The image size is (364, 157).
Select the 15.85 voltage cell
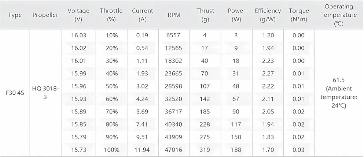click(x=78, y=124)
